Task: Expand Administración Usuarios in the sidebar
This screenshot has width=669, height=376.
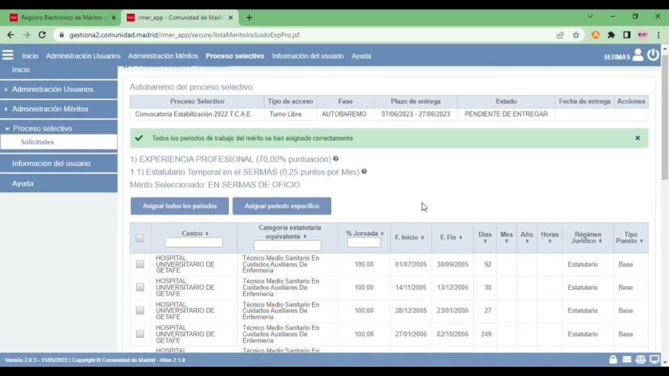Action: point(59,89)
